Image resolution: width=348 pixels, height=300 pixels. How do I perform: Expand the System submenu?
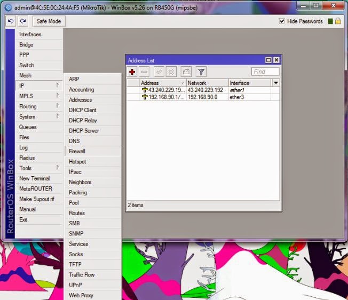click(39, 116)
